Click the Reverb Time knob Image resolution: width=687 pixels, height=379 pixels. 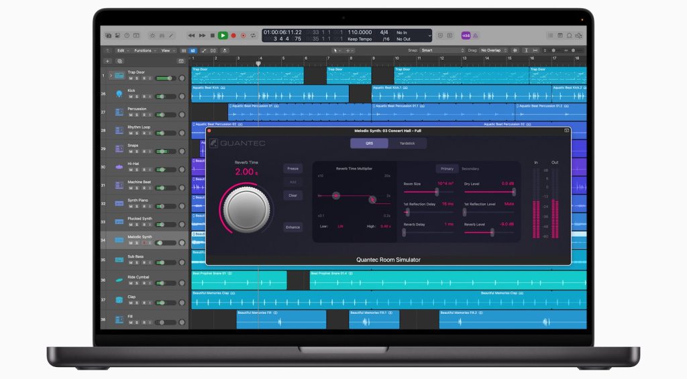(x=246, y=210)
